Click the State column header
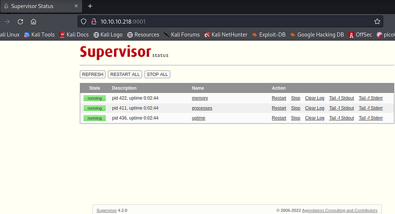 94,88
